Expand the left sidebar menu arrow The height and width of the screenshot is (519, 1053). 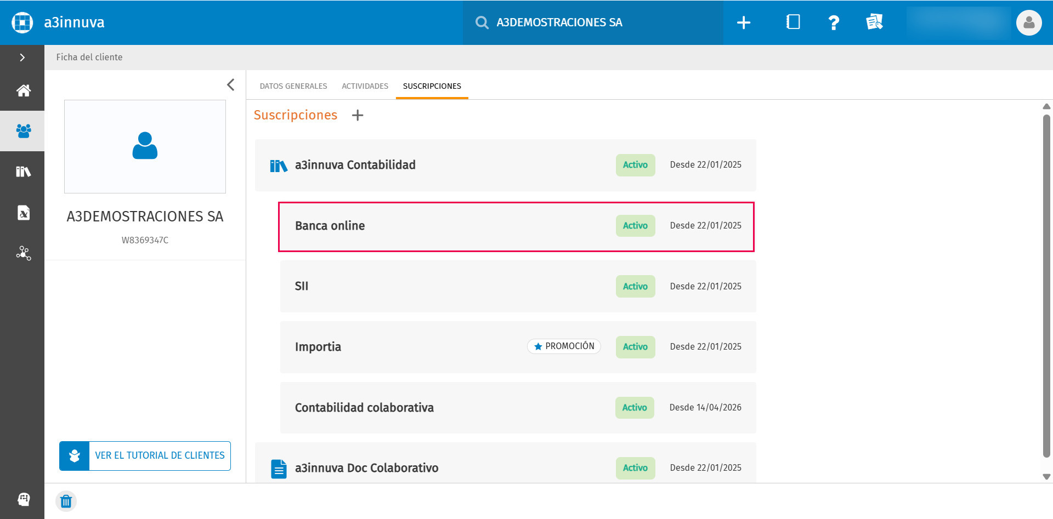[22, 58]
